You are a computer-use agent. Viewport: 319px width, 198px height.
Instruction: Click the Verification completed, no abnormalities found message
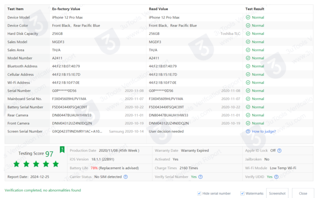point(43,190)
